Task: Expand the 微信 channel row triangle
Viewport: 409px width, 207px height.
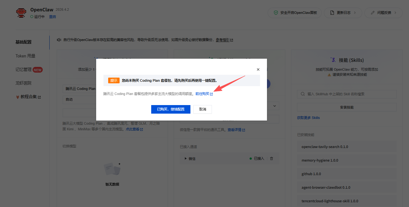Action: (186, 158)
